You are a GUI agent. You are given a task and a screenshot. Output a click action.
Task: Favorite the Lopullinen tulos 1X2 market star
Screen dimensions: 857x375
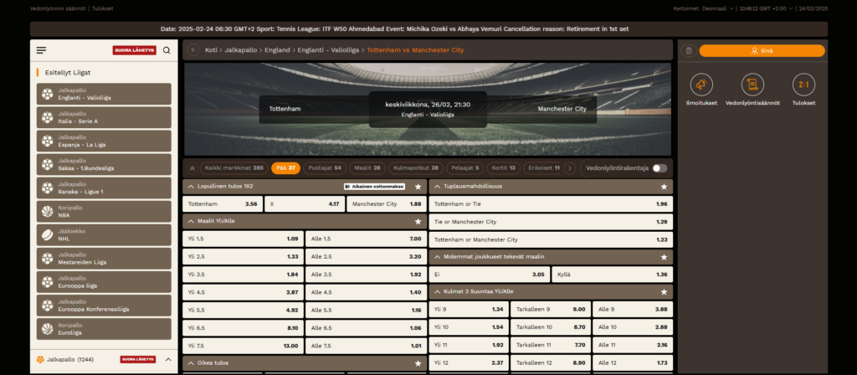point(418,187)
